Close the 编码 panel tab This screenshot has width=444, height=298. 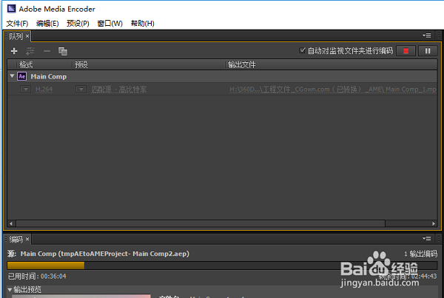coord(27,240)
